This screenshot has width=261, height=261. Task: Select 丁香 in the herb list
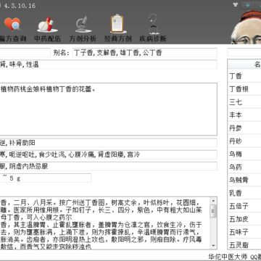244,76
